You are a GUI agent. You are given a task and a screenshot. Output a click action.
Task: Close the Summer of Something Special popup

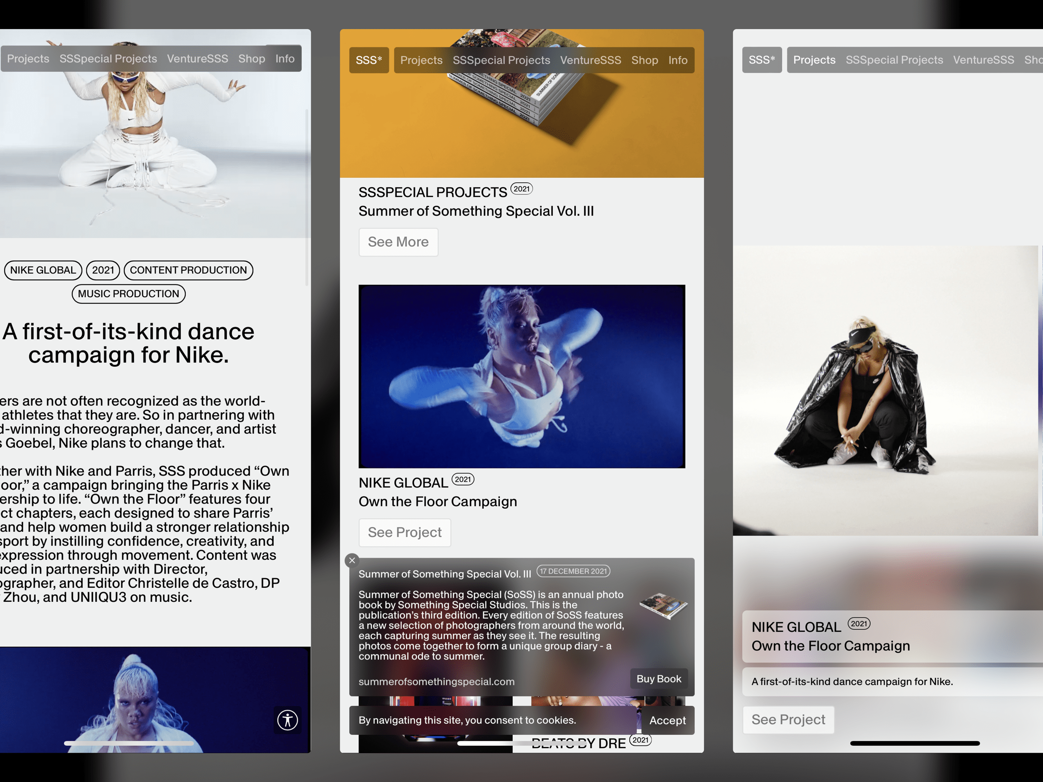[x=352, y=561]
